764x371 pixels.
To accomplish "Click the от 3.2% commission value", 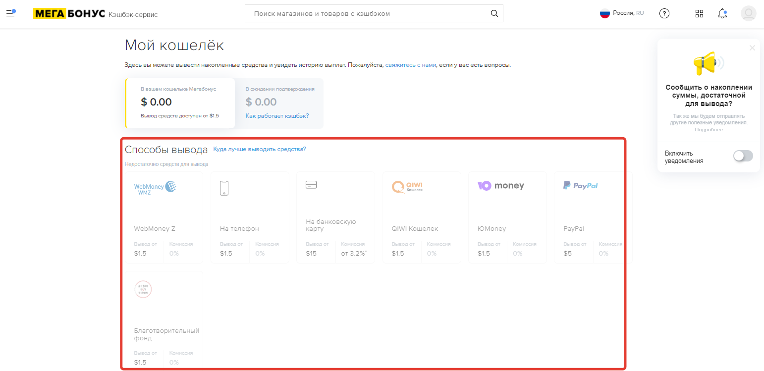I will (354, 254).
